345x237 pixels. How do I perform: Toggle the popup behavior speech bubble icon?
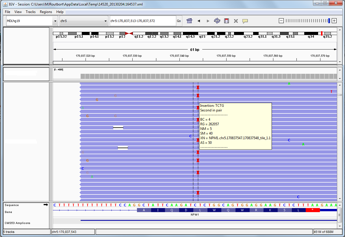(245, 21)
